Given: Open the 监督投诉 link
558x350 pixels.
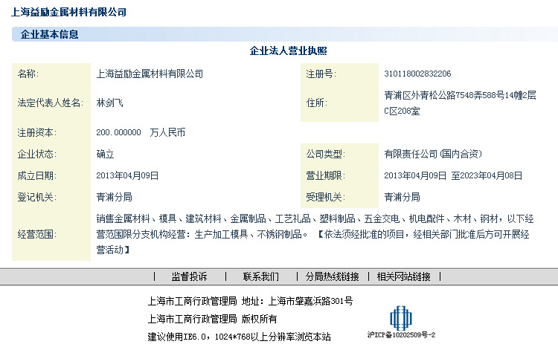Looking at the screenshot, I should click(189, 276).
